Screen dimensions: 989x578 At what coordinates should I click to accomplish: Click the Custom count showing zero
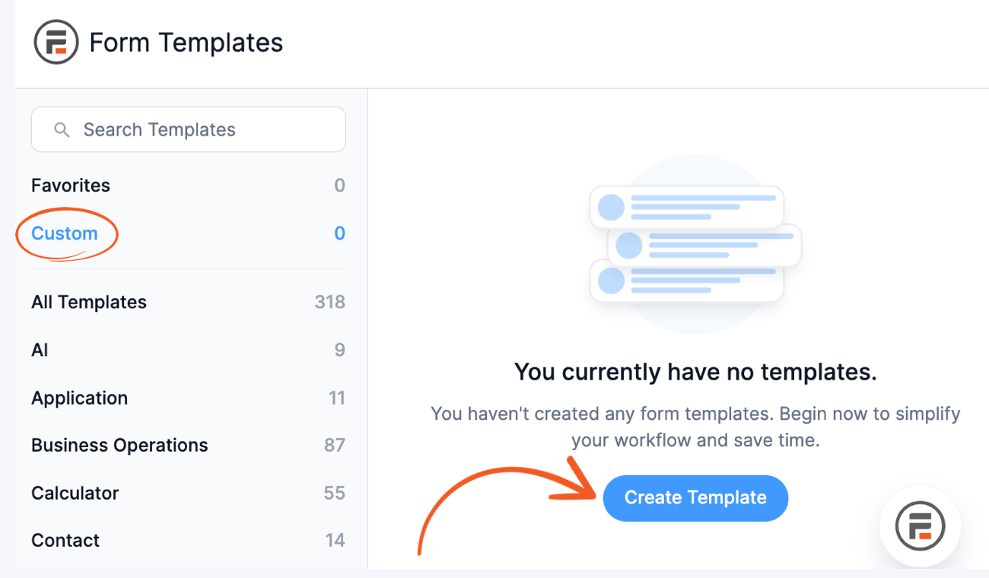[x=339, y=233]
